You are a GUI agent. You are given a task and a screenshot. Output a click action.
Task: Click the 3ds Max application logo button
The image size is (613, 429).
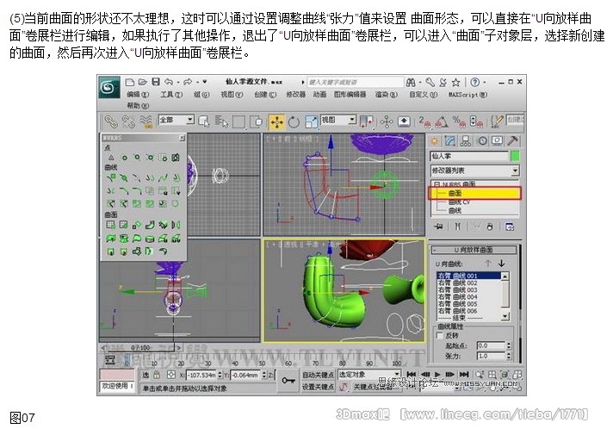coord(108,87)
